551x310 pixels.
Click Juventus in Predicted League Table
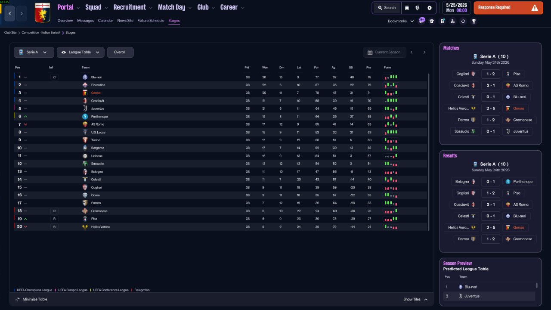472,296
